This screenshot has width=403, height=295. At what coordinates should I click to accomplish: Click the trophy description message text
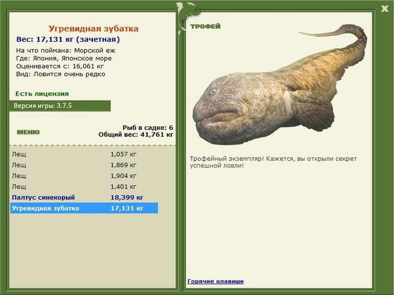pos(273,162)
